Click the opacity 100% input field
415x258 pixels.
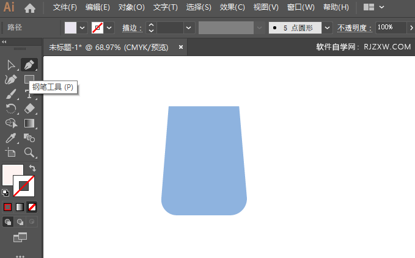point(391,27)
